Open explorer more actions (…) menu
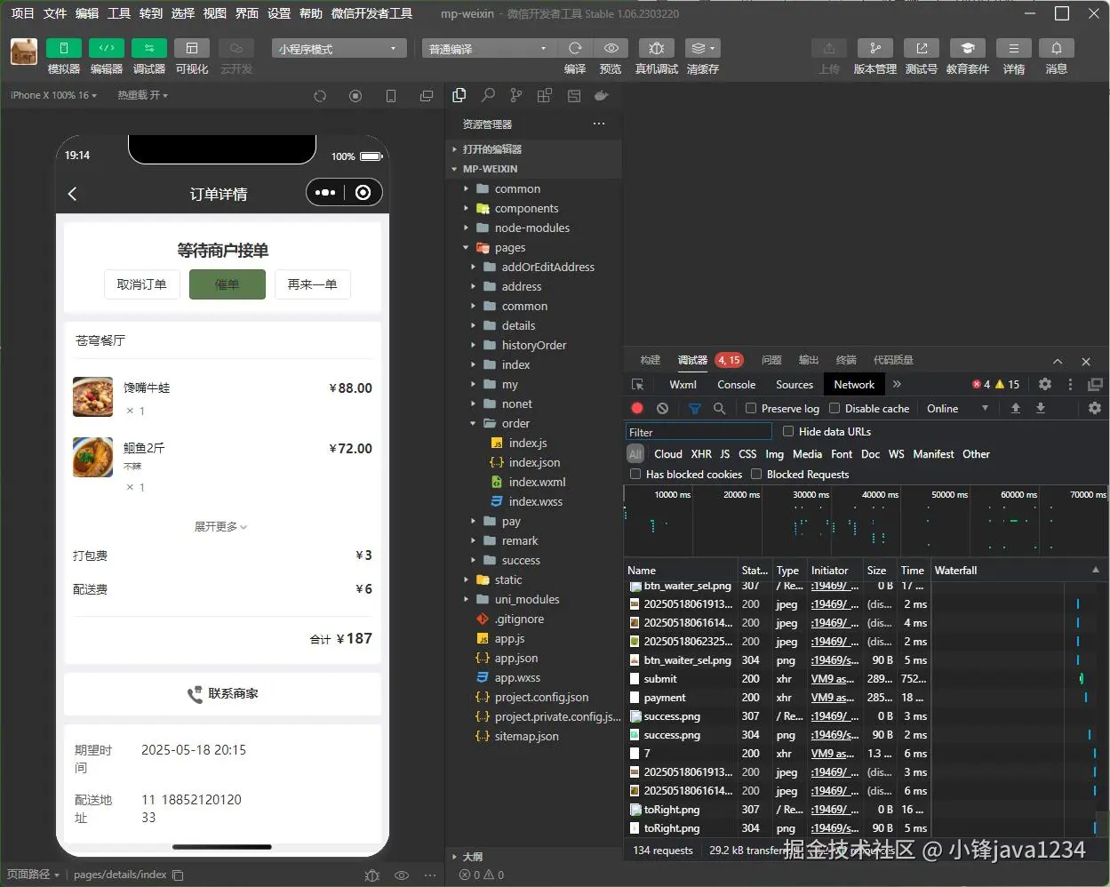The height and width of the screenshot is (887, 1110). [599, 124]
